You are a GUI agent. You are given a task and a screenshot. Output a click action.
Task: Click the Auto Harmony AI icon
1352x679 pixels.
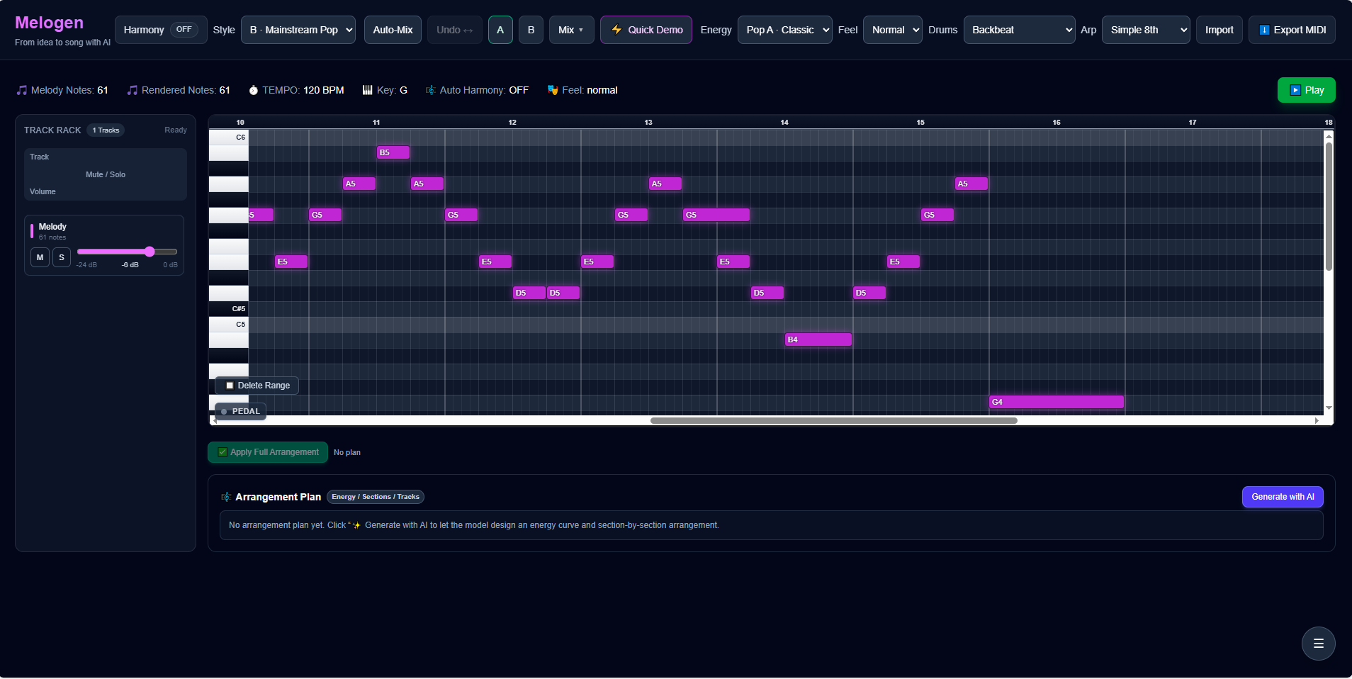pos(431,90)
